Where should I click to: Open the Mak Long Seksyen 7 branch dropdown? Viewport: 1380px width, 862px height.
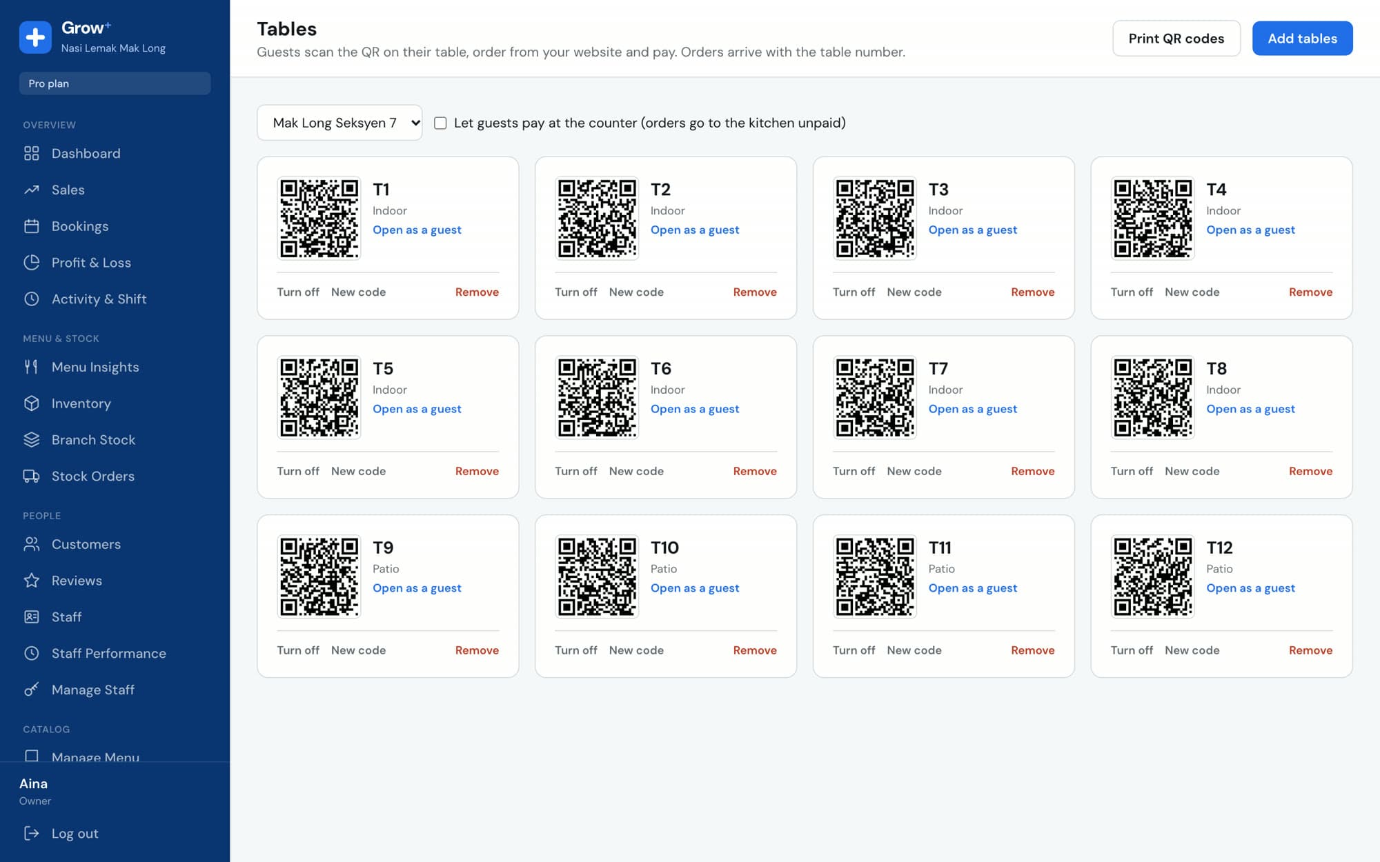coord(339,123)
